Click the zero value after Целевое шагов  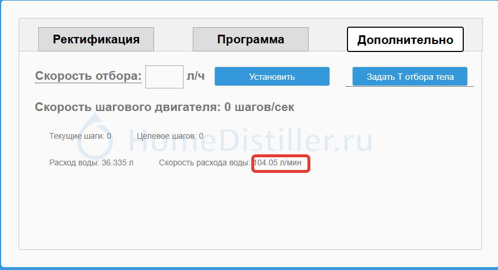pos(201,136)
